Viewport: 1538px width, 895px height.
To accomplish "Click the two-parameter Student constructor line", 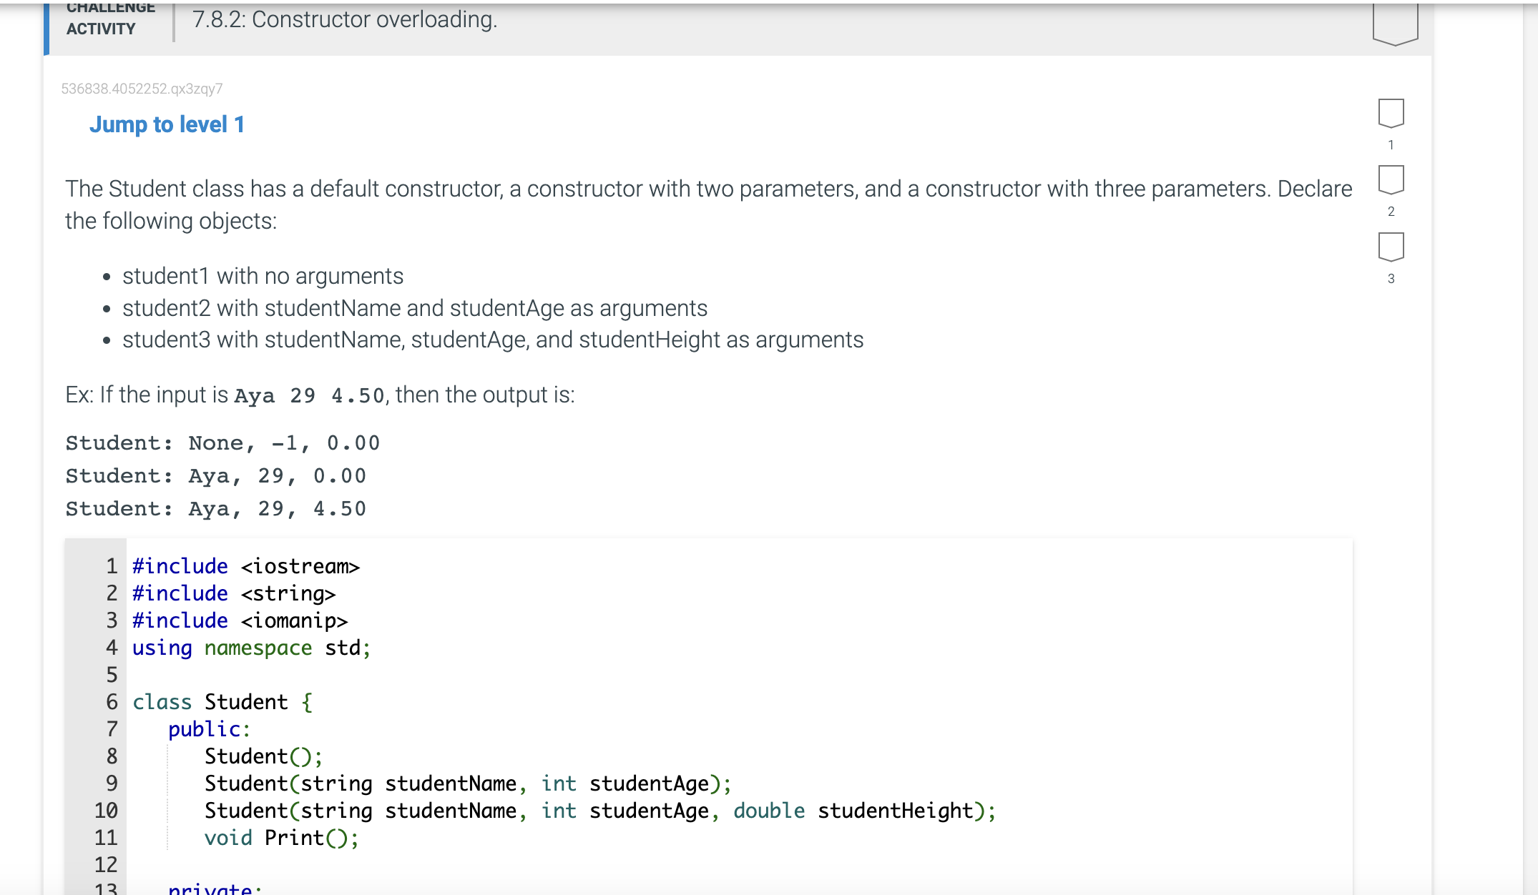I will 468,783.
